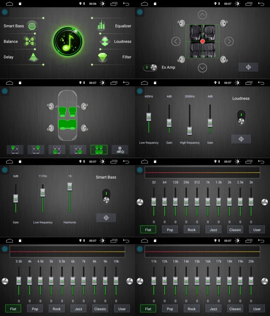Open the user custom delay settings icon

(120, 149)
